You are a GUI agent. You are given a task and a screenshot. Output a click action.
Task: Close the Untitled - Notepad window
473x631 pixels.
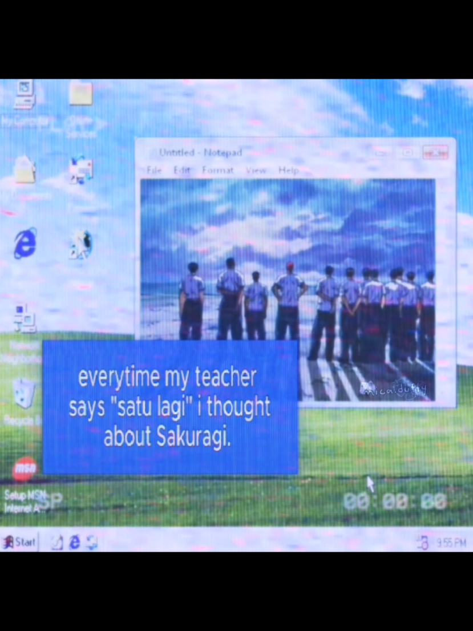(435, 153)
